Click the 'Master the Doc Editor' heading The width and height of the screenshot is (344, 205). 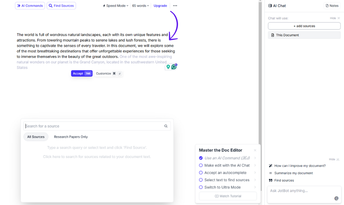pos(220,150)
